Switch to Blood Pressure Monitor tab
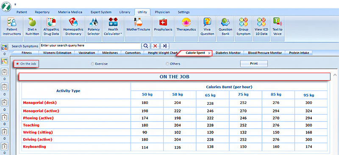Image resolution: width=339 pixels, height=155 pixels. pos(265,53)
